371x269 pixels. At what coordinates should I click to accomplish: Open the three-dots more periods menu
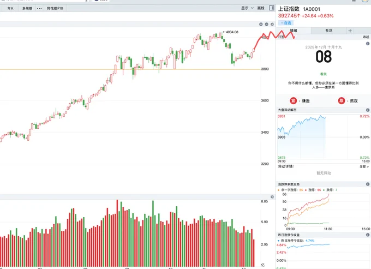[39, 8]
